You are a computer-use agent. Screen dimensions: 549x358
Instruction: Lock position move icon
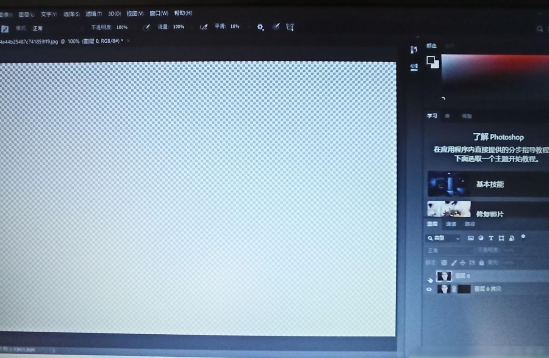pyautogui.click(x=463, y=263)
